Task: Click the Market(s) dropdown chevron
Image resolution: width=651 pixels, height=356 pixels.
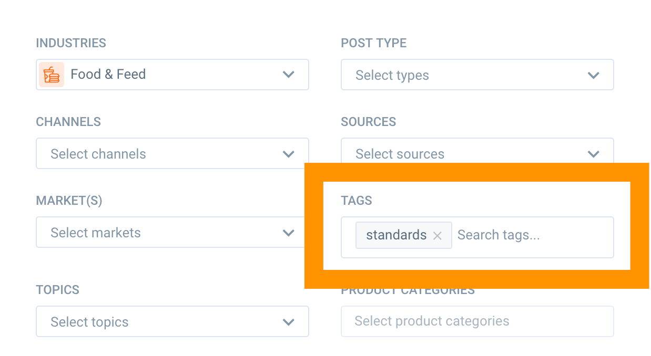Action: pos(288,232)
